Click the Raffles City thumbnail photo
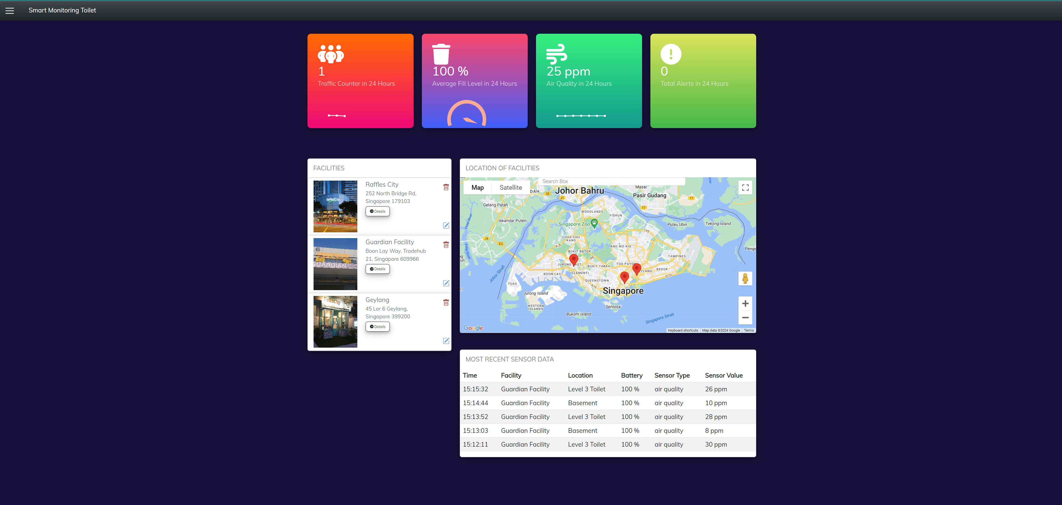The width and height of the screenshot is (1062, 505). (335, 206)
